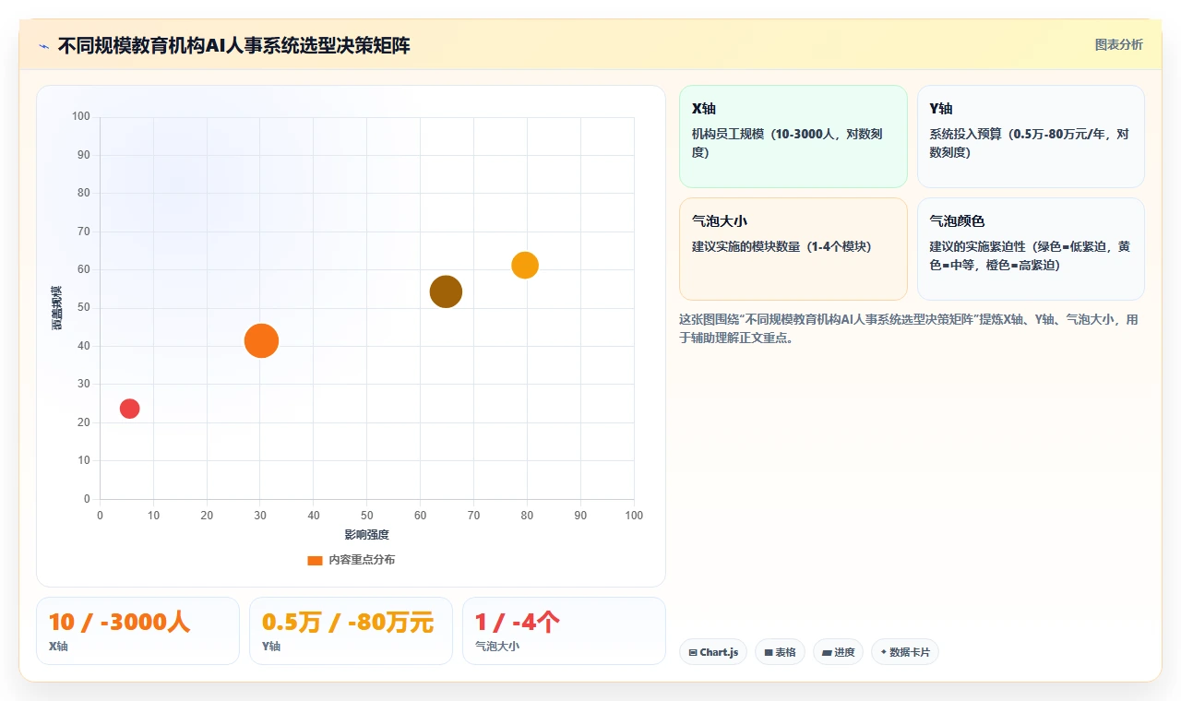Click the yellow bubble at x=80
Viewport: 1181px width, 701px height.
tap(525, 265)
